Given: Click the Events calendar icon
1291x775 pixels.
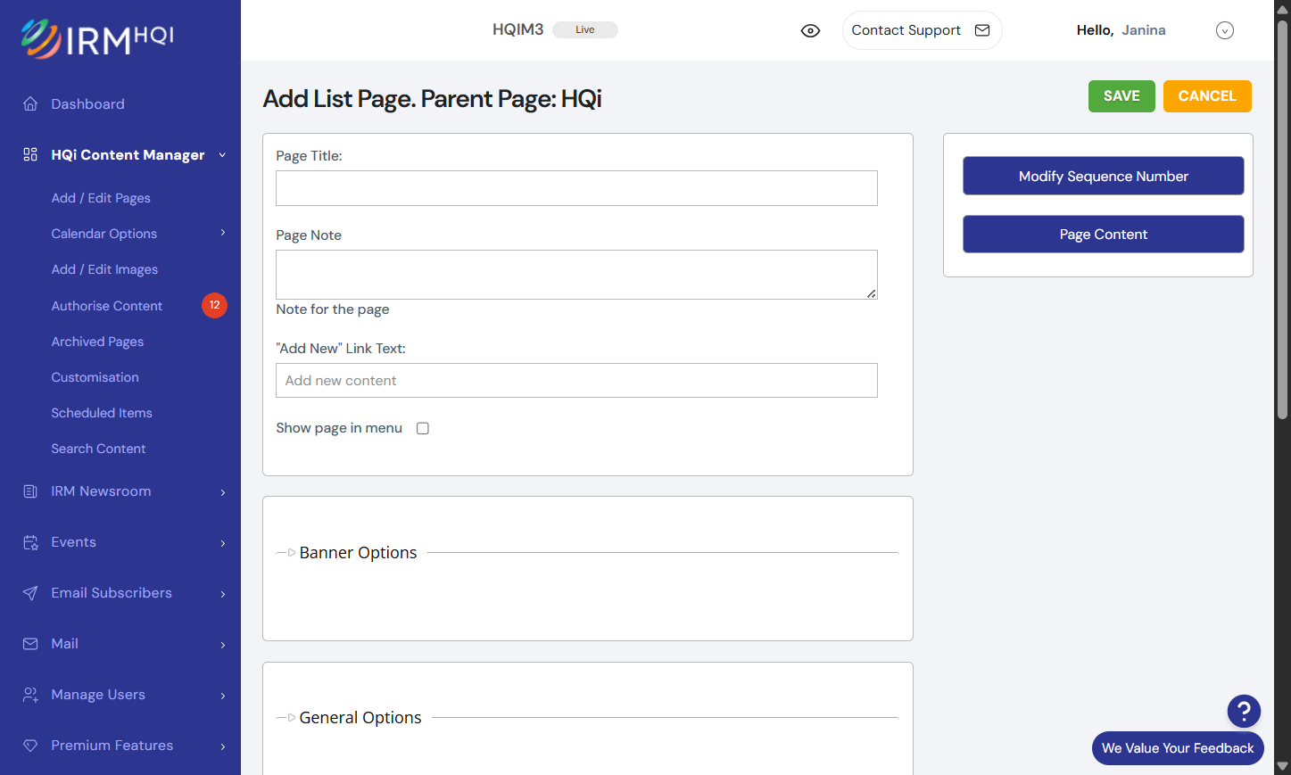Looking at the screenshot, I should 30,542.
